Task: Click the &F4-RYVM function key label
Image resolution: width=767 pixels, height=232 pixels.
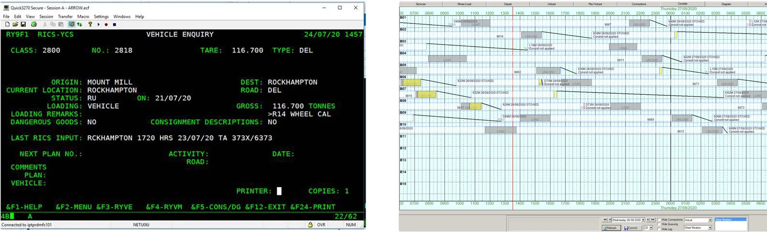Action: 164,207
